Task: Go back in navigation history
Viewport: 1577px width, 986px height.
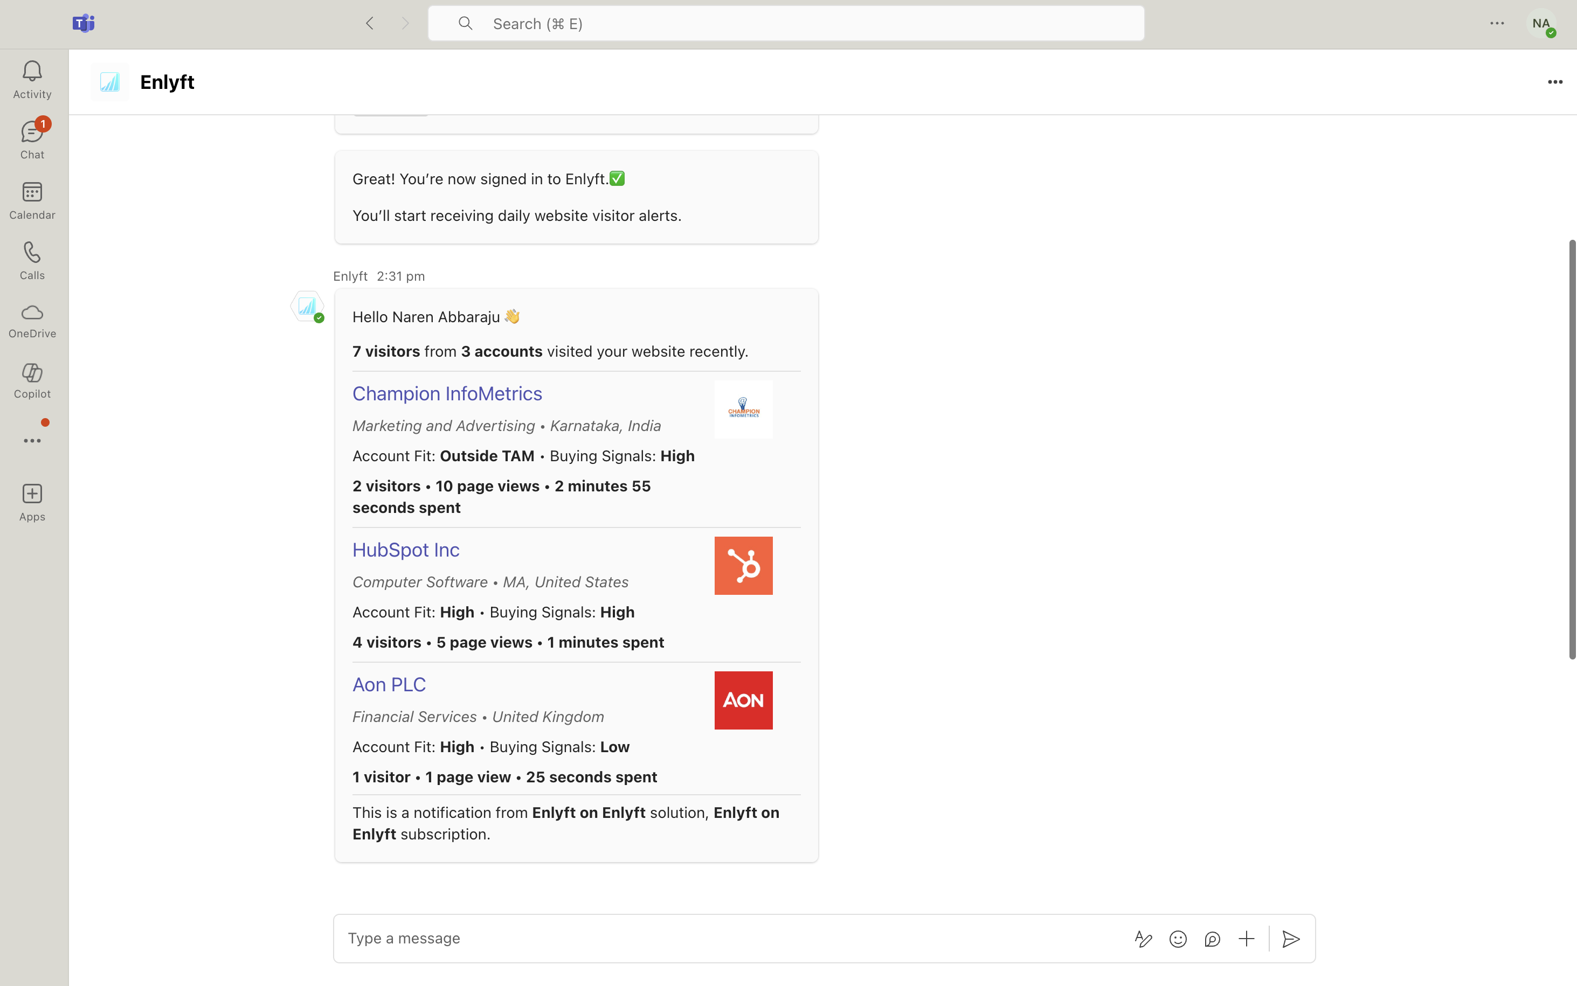Action: 370,24
